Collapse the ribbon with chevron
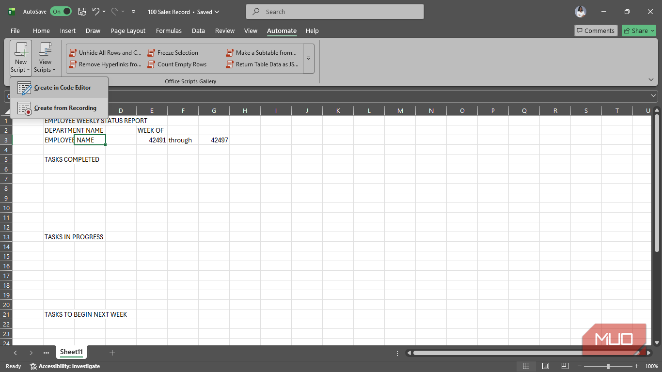 (x=651, y=79)
